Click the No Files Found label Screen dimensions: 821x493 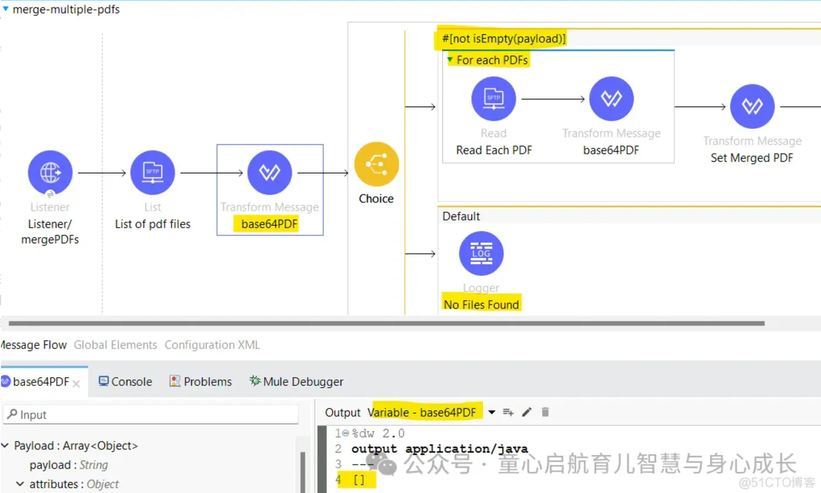(x=481, y=304)
